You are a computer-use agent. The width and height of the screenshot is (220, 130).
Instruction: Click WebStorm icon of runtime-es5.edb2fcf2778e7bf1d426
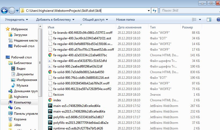pos(50,128)
